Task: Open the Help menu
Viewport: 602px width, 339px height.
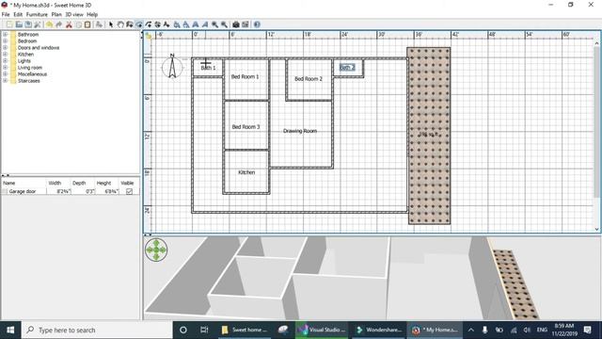Action: click(92, 14)
